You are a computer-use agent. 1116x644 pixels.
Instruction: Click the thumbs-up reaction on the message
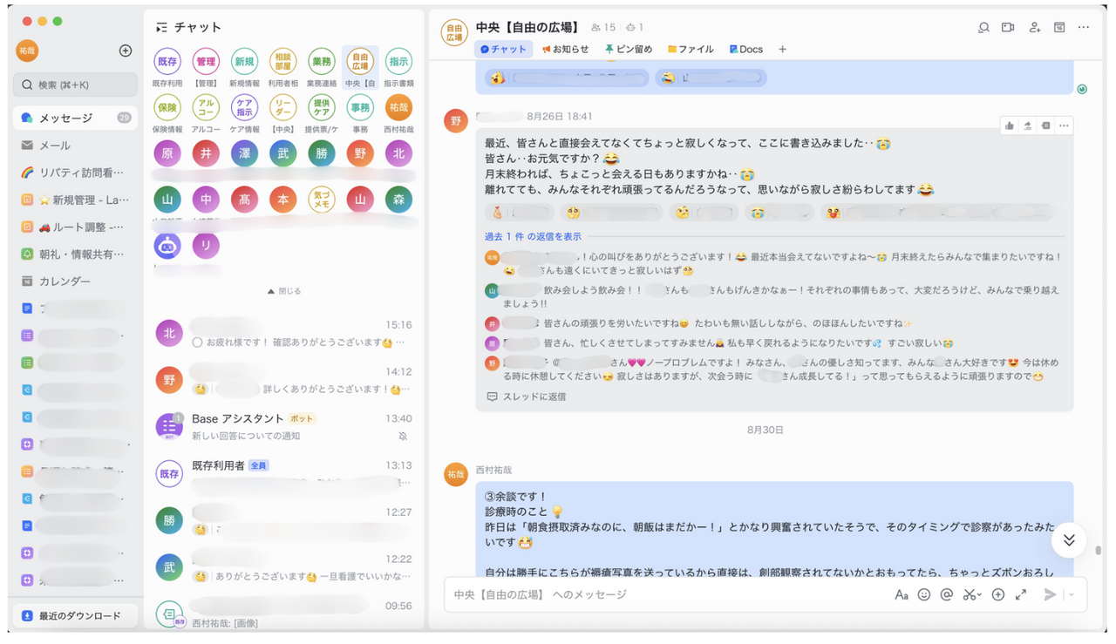tap(1010, 125)
